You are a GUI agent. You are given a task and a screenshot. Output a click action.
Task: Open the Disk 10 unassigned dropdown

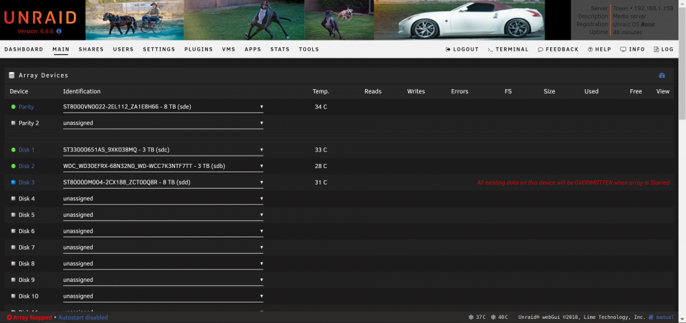pyautogui.click(x=163, y=296)
